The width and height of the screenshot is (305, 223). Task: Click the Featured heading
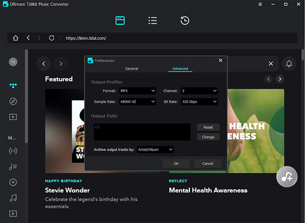[x=59, y=79]
